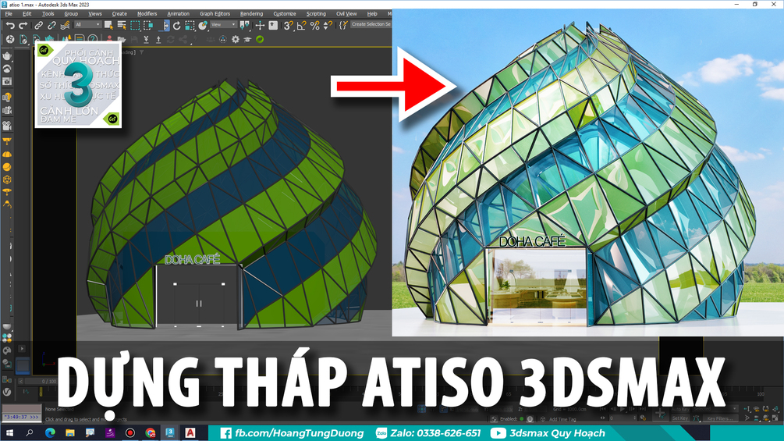This screenshot has height=441, width=784.
Task: Click the orange sphere icon in left toolbar
Action: pos(7,167)
